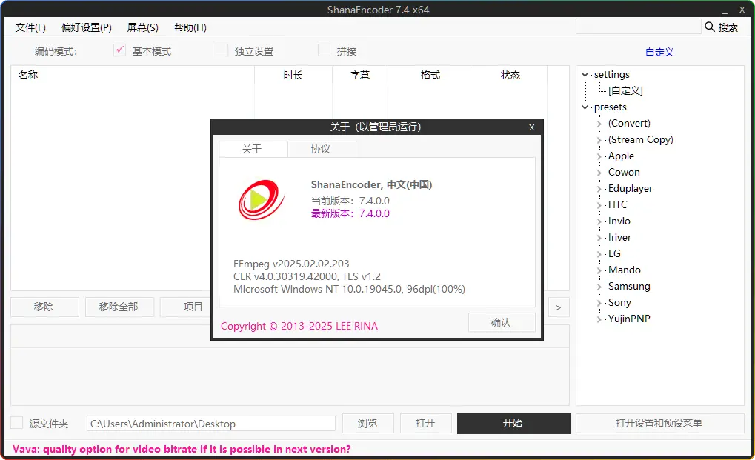Expand the (Convert) preset folder

click(x=599, y=124)
